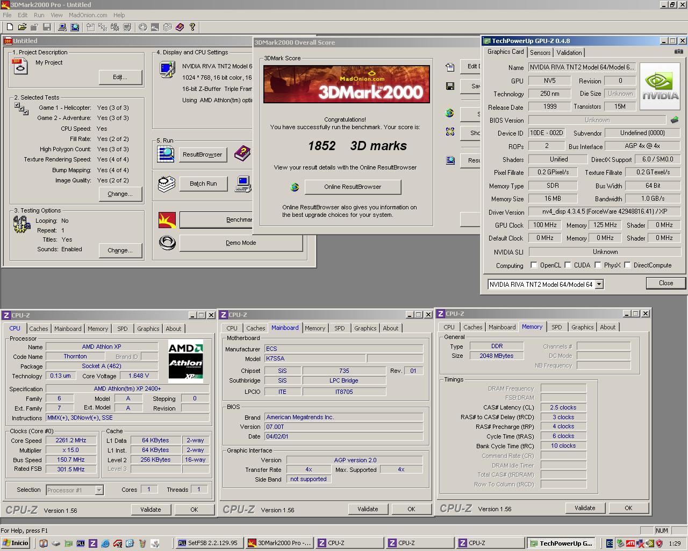Viewport: 688px width, 551px height.
Task: Click the My Project description icon
Action: click(x=20, y=66)
